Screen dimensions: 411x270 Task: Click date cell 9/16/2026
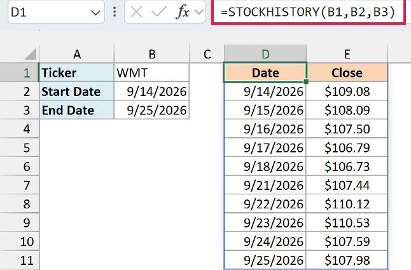(x=265, y=129)
